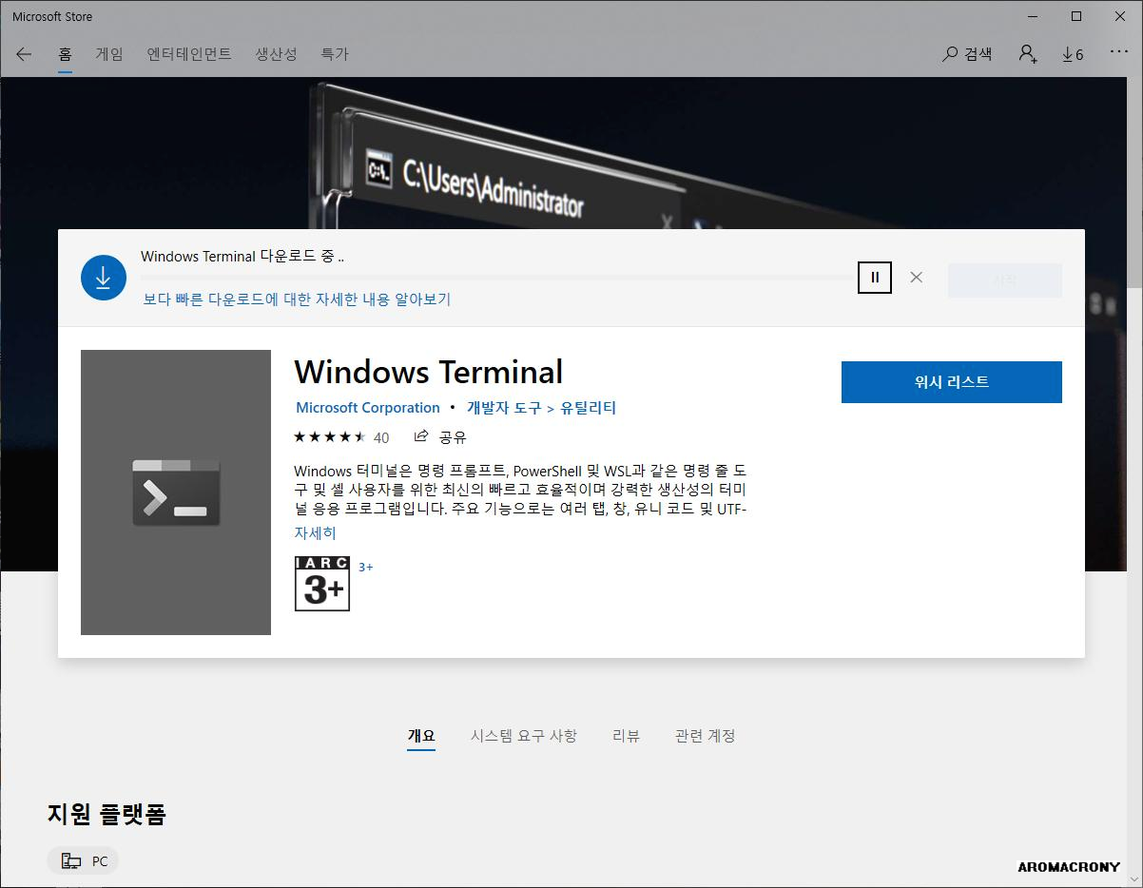Select the 관련 계정 tab

click(x=705, y=736)
